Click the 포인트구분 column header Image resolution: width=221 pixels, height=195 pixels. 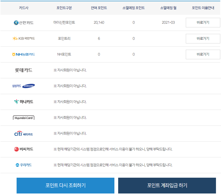(x=64, y=8)
